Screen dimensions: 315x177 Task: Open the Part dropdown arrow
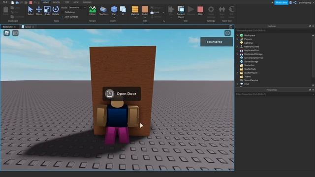tap(114, 18)
